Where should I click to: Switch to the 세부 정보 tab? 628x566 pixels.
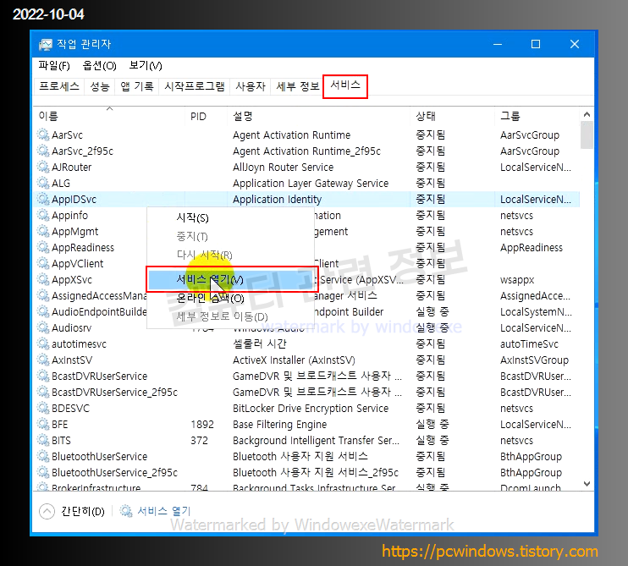pos(297,86)
